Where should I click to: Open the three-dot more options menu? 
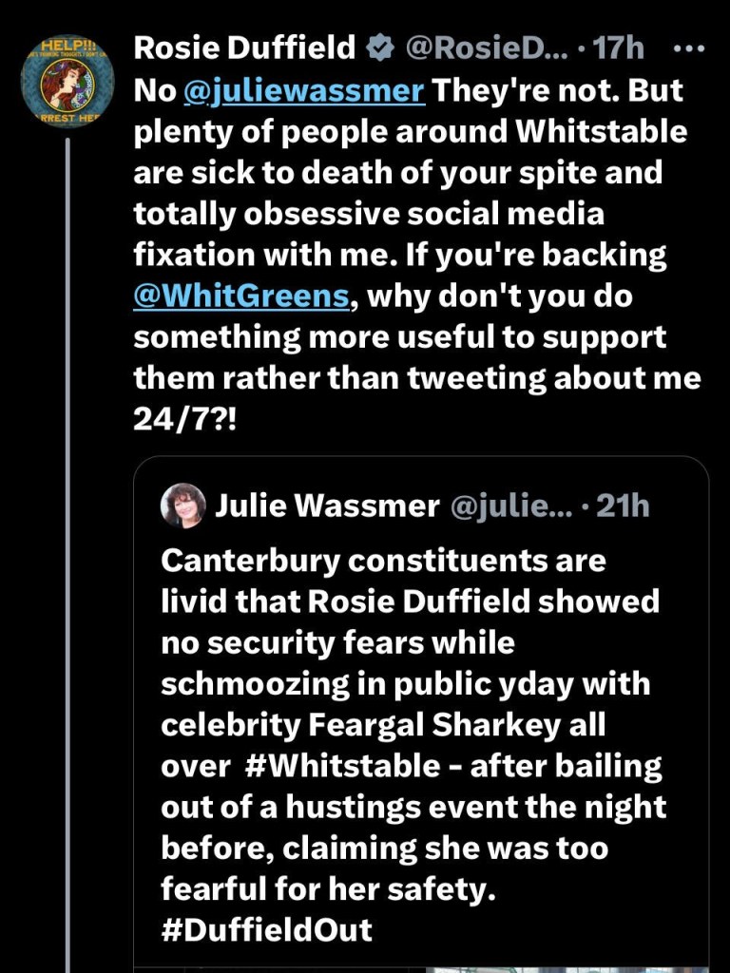click(686, 47)
